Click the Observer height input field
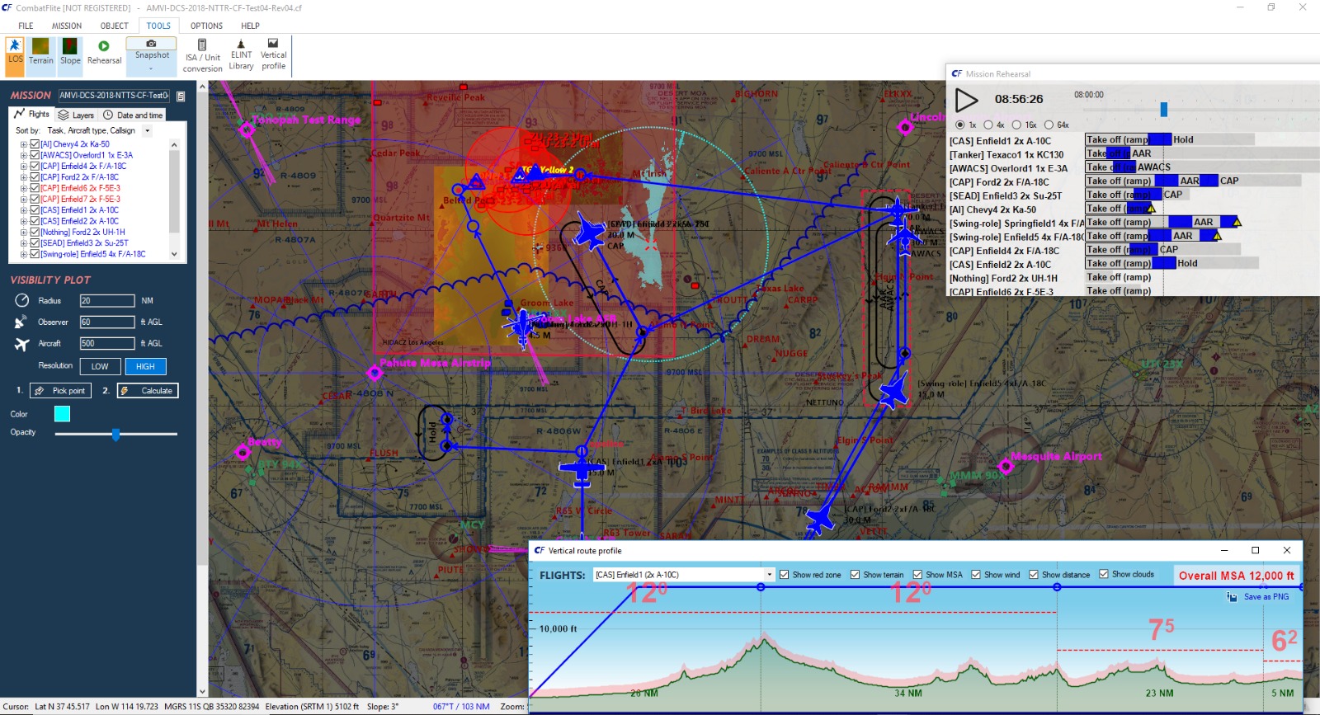 click(107, 322)
